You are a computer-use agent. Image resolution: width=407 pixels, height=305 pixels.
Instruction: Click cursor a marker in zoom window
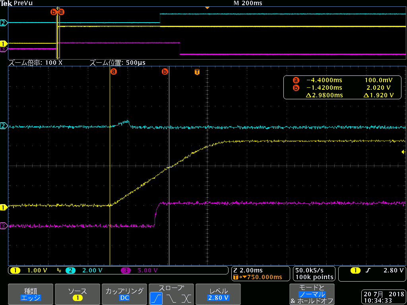113,71
